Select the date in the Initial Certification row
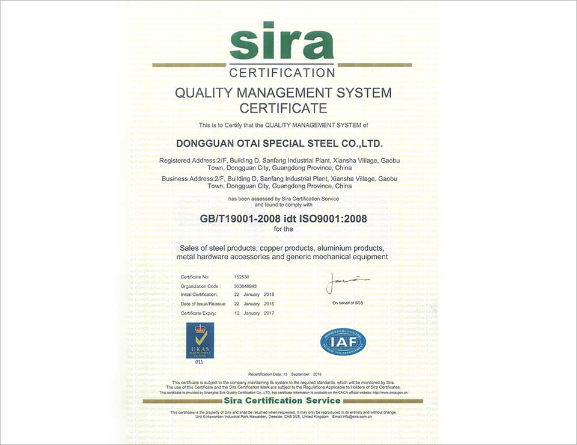The height and width of the screenshot is (445, 577). [254, 295]
